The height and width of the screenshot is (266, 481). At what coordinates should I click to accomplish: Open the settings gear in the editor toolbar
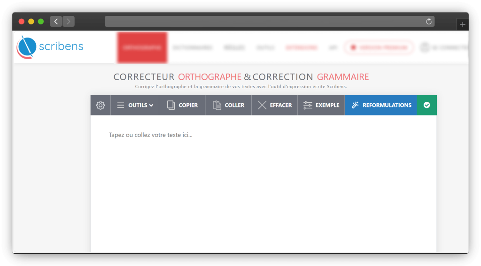click(101, 105)
